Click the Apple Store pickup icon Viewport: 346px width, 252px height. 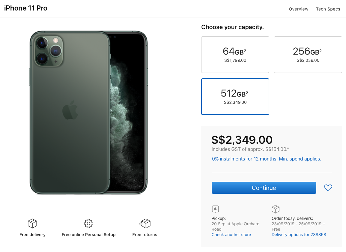(x=215, y=209)
